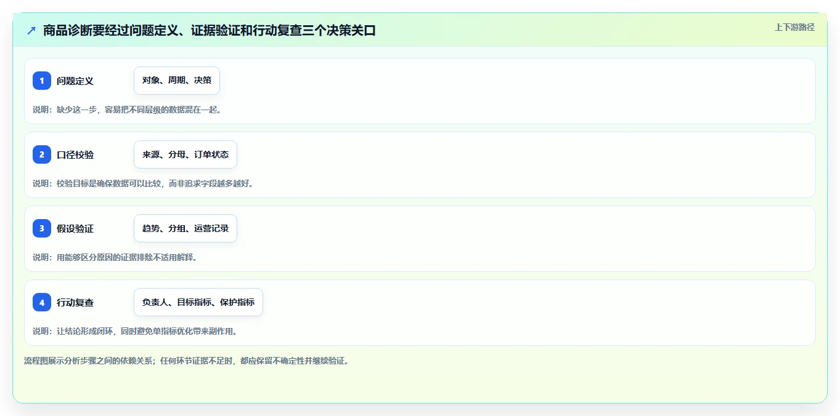This screenshot has height=416, width=840.
Task: Open the 负责人、目标指标、保护指标 chip
Action: click(198, 302)
